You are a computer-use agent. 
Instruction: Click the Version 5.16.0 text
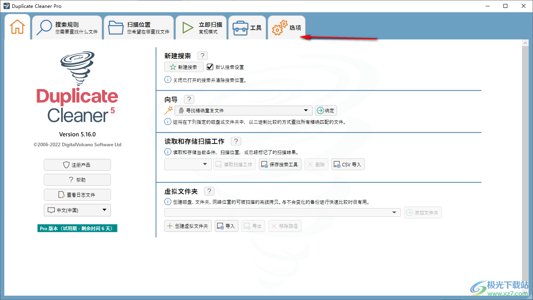pos(77,134)
